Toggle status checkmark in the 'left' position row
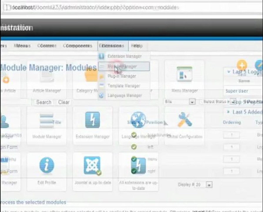The image size is (263, 212). point(134,147)
